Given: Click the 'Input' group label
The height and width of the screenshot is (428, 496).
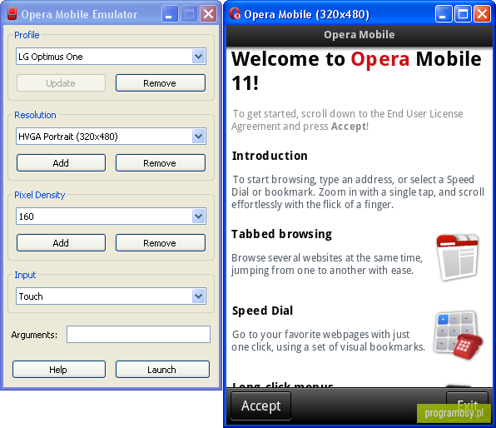Looking at the screenshot, I should point(25,275).
